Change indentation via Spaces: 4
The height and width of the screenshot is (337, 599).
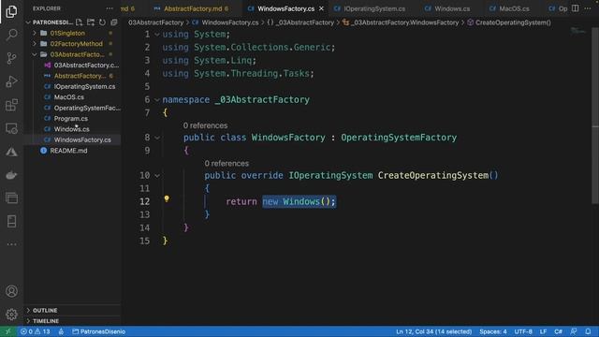(x=493, y=331)
